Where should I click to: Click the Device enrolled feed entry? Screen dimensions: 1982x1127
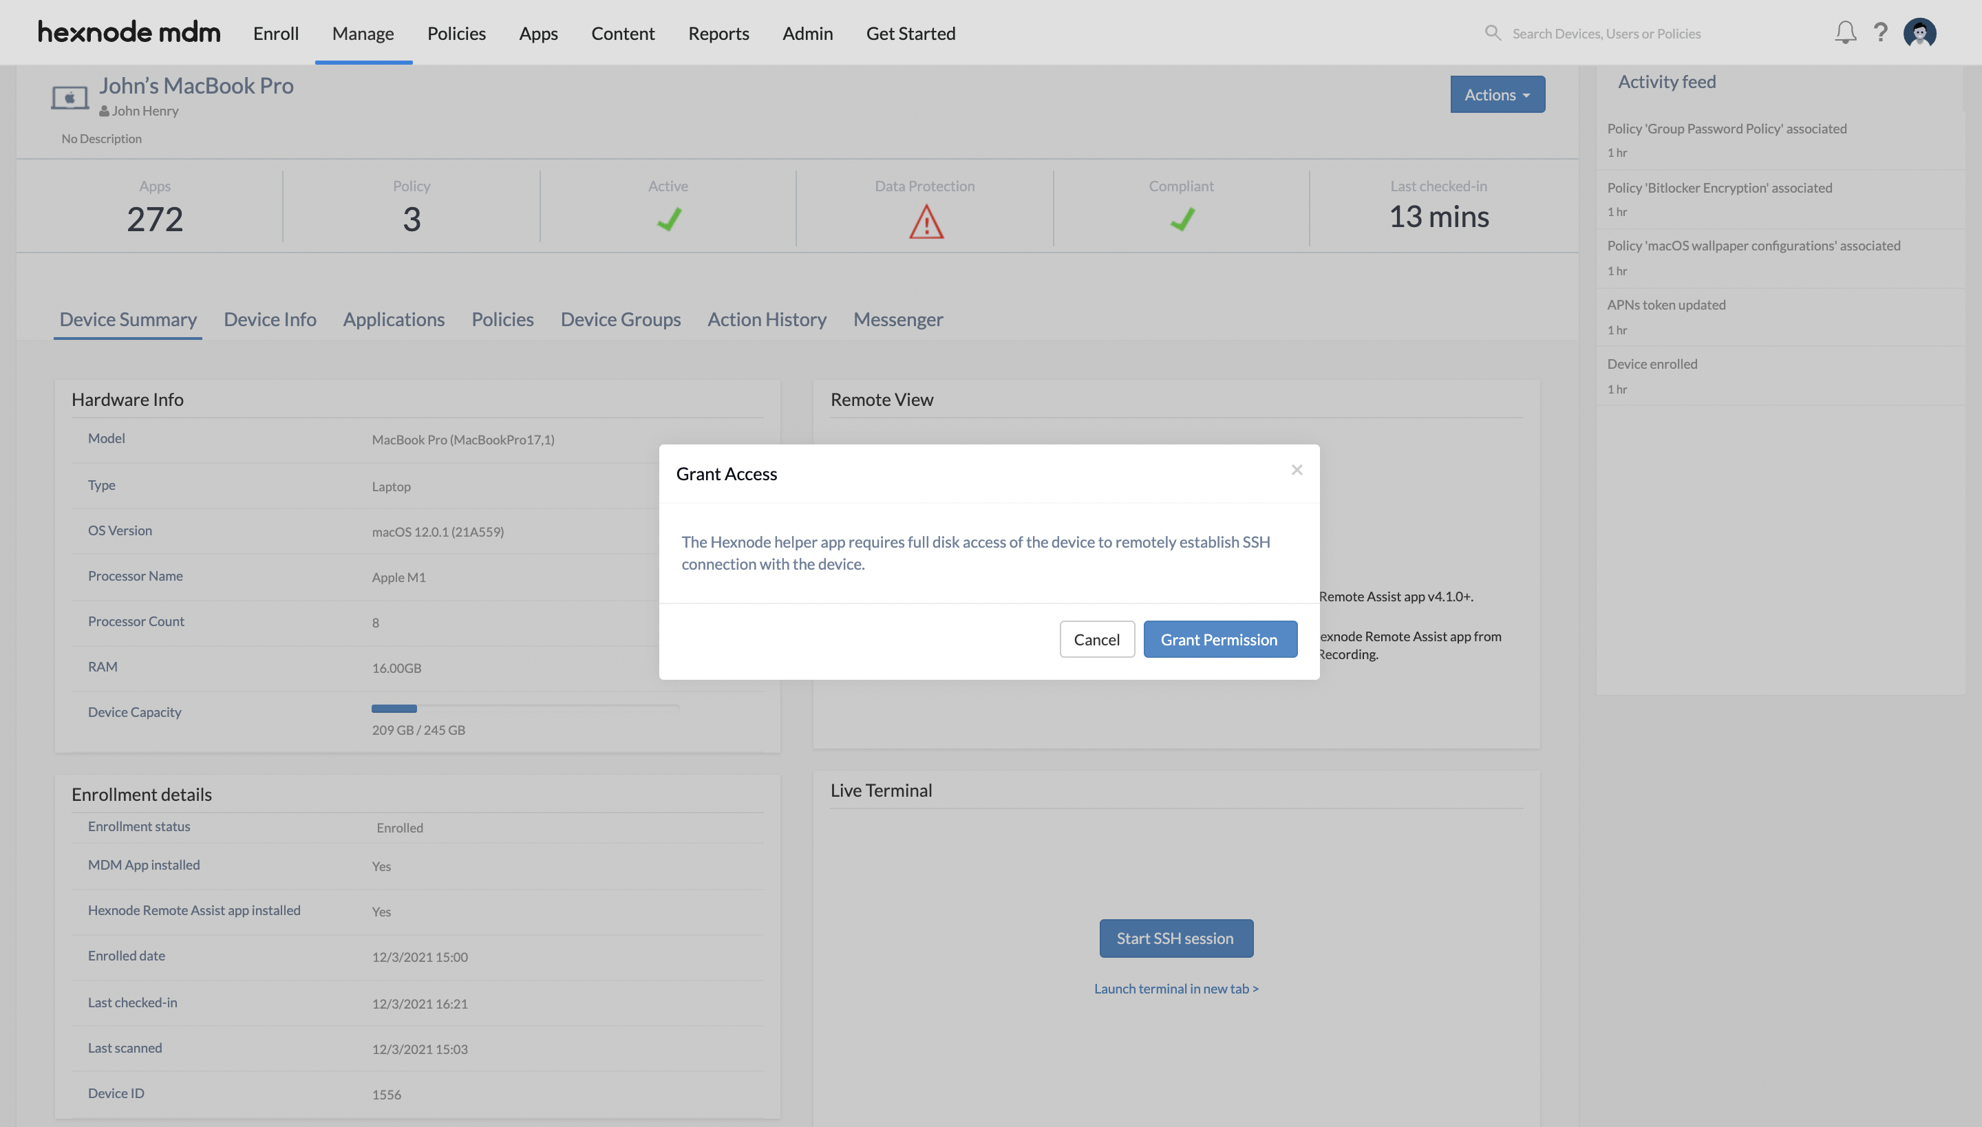pyautogui.click(x=1652, y=364)
